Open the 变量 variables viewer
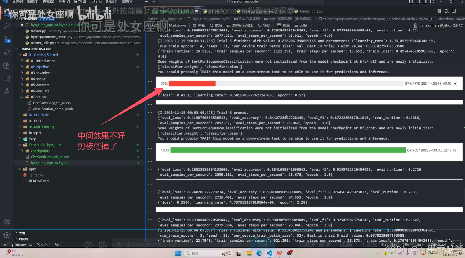Image resolution: width=465 pixels, height=258 pixels. point(283,25)
